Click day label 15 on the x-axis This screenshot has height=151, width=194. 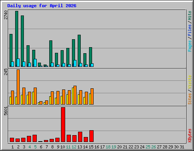91,147
